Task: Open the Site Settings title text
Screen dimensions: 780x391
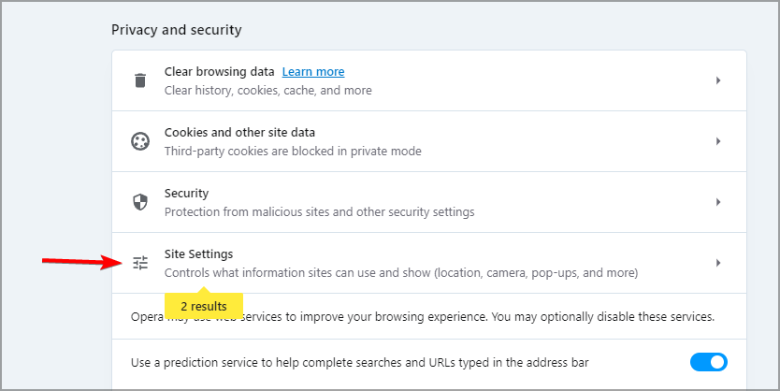Action: (x=198, y=253)
